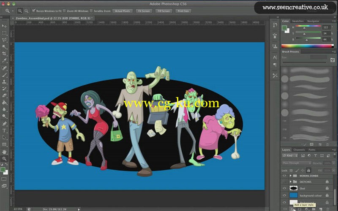
Task: Open the Paragraph panel icon
Action: point(275,65)
